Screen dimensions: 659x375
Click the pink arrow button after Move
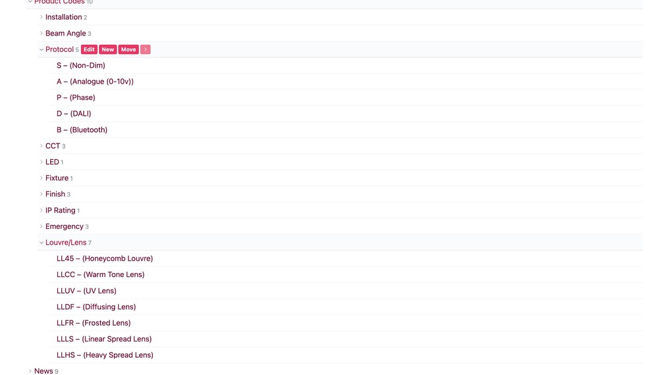click(x=146, y=49)
